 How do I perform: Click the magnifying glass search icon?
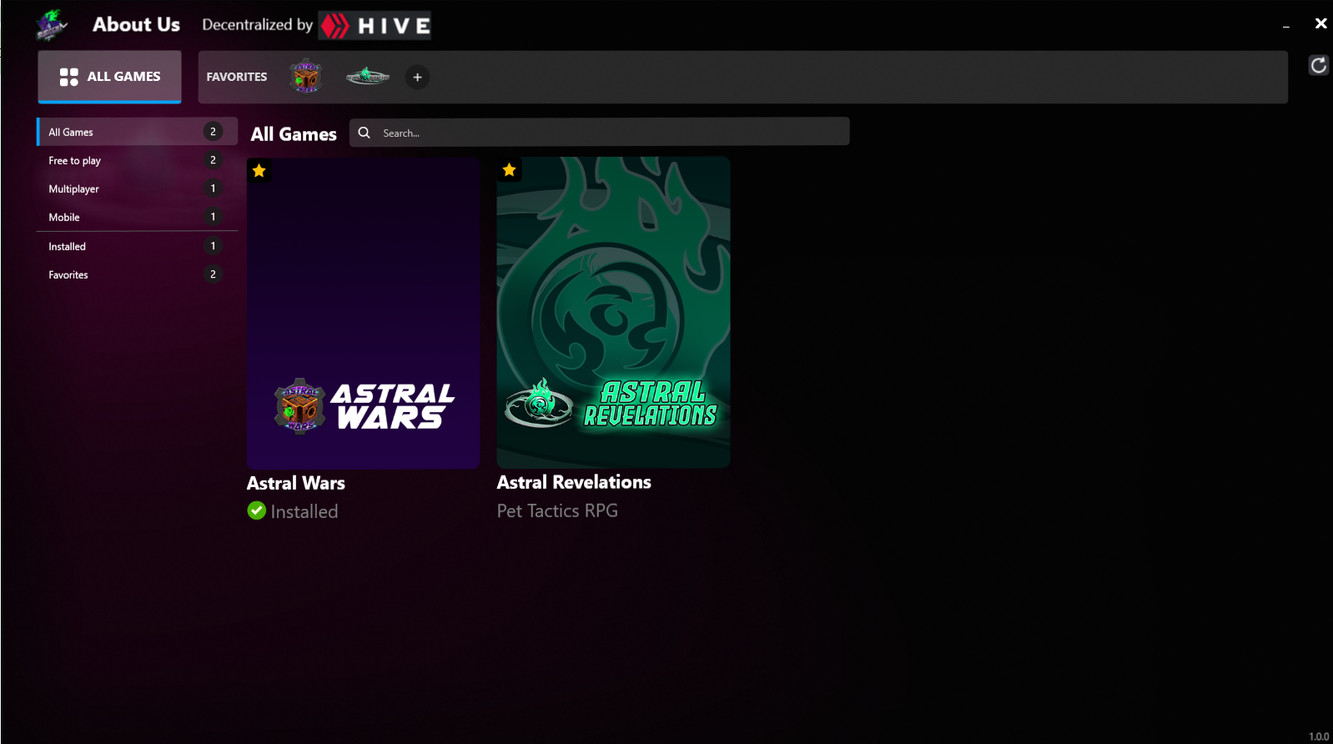(x=365, y=133)
